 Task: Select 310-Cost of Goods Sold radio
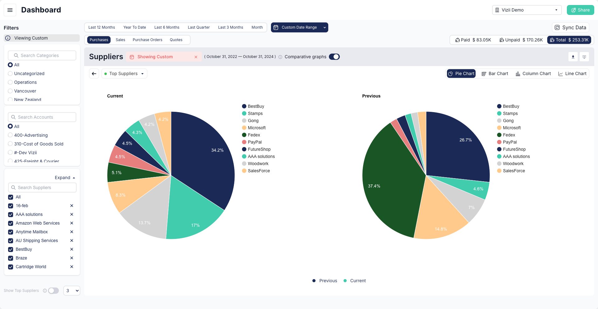click(10, 144)
